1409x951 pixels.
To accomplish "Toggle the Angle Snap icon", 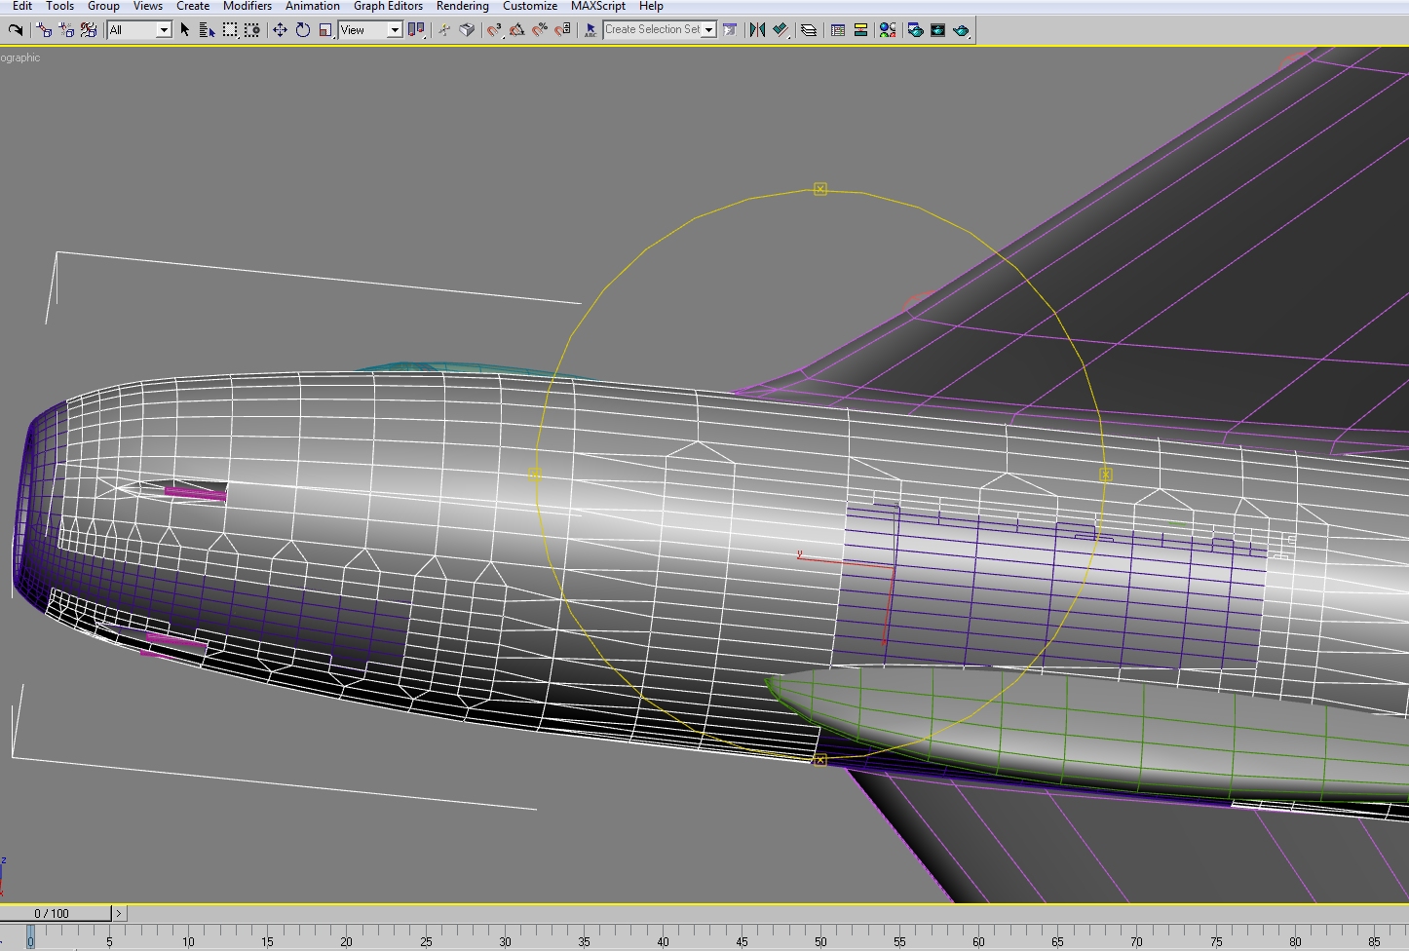I will point(516,30).
